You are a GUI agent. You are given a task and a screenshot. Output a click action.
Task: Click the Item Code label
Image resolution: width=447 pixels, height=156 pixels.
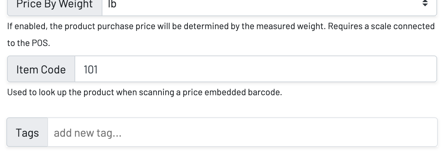coord(41,70)
